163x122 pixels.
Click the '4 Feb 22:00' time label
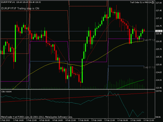point(71,120)
